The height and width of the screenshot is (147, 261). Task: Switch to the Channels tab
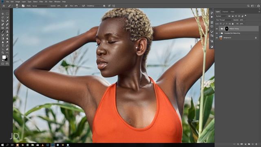click(225, 12)
